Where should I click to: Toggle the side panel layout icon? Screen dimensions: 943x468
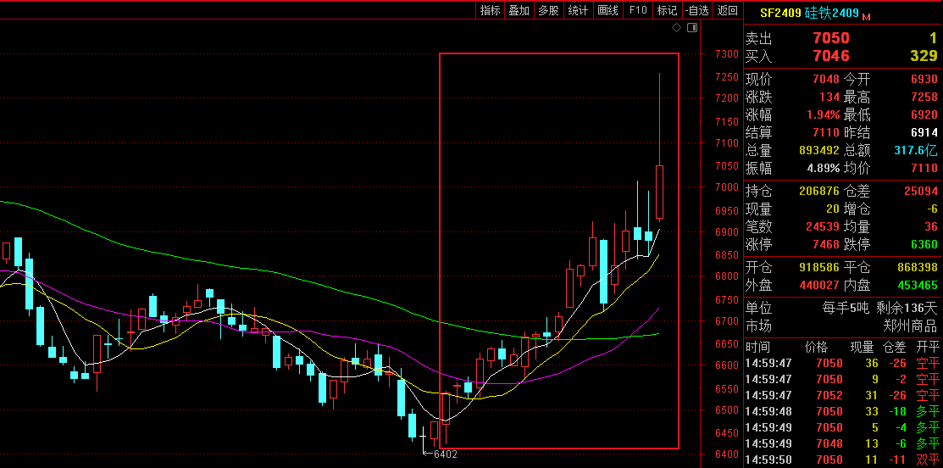pyautogui.click(x=691, y=28)
